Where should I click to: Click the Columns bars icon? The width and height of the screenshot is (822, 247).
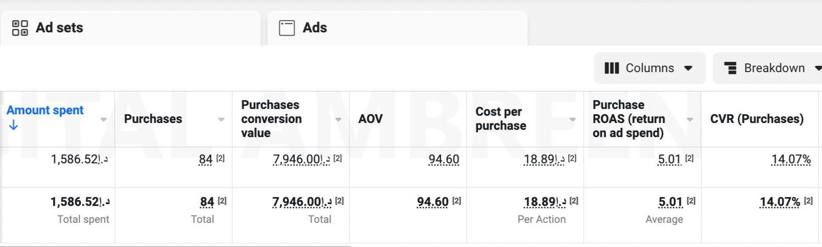tap(612, 68)
